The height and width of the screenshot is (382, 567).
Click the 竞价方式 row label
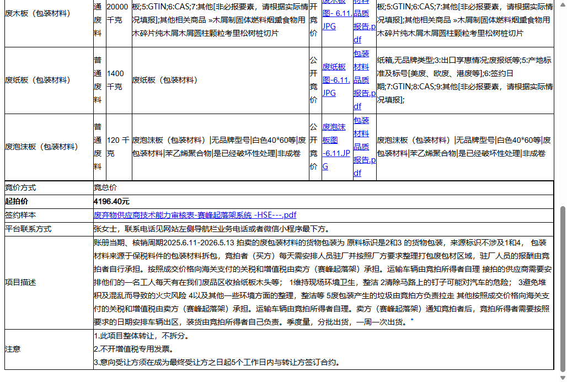click(x=20, y=187)
